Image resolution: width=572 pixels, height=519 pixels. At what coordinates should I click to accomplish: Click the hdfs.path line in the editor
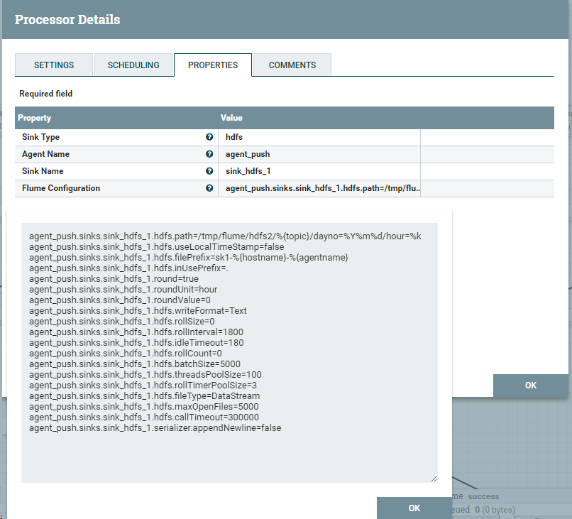coord(225,236)
